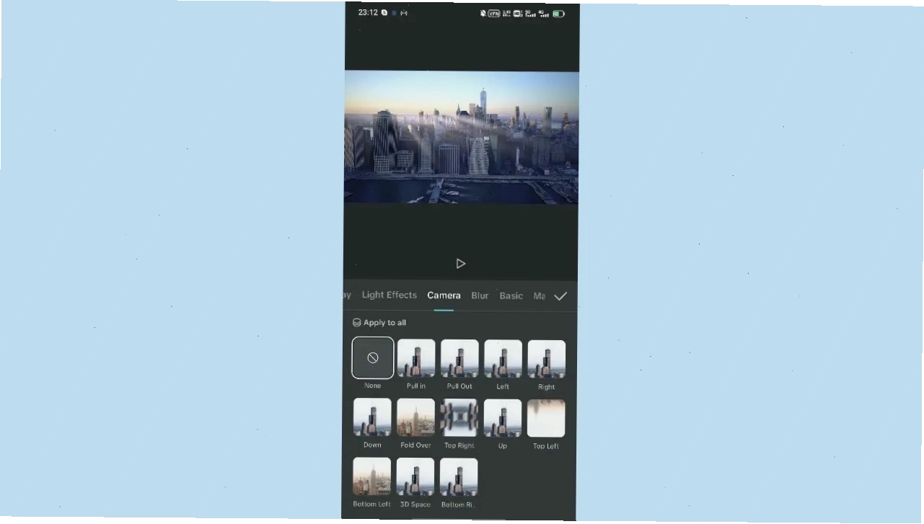Viewport: 924px width, 524px height.
Task: Select the Down camera transition
Action: point(372,417)
